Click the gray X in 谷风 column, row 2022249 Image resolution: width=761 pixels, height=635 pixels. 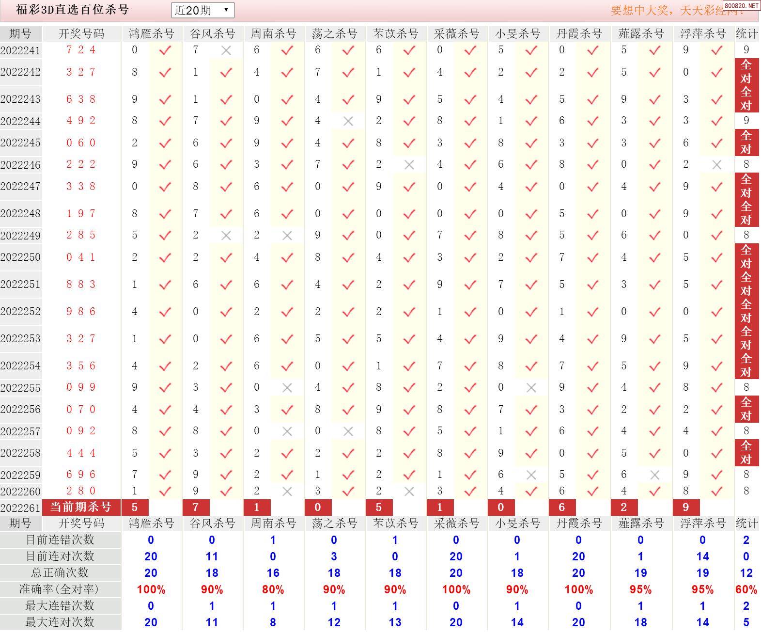(226, 236)
